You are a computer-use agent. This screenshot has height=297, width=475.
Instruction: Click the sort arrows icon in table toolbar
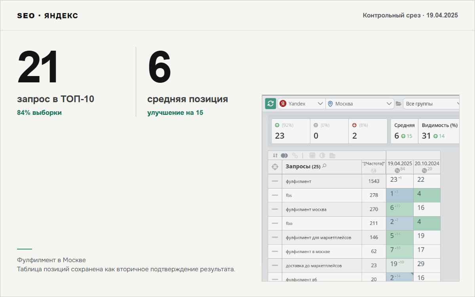tap(275, 155)
